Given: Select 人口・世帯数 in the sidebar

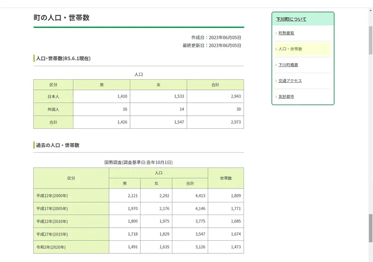Looking at the screenshot, I should (x=290, y=49).
